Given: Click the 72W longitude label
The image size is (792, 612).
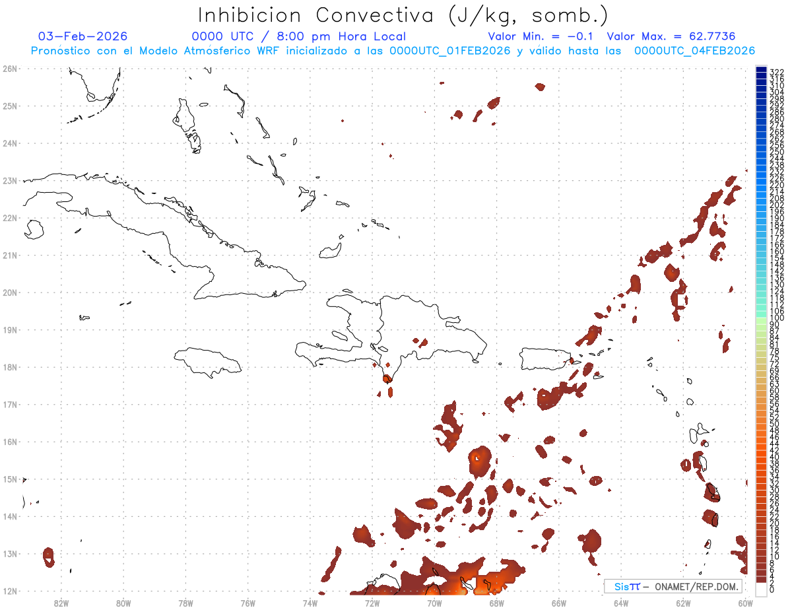Looking at the screenshot, I should click(372, 603).
